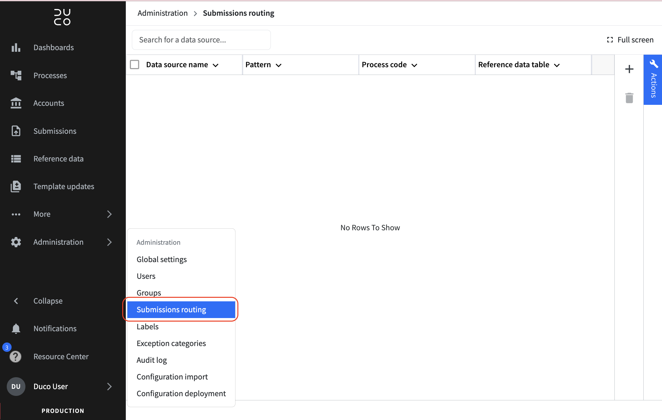662x420 pixels.
Task: Select Global settings menu item
Action: click(x=181, y=260)
